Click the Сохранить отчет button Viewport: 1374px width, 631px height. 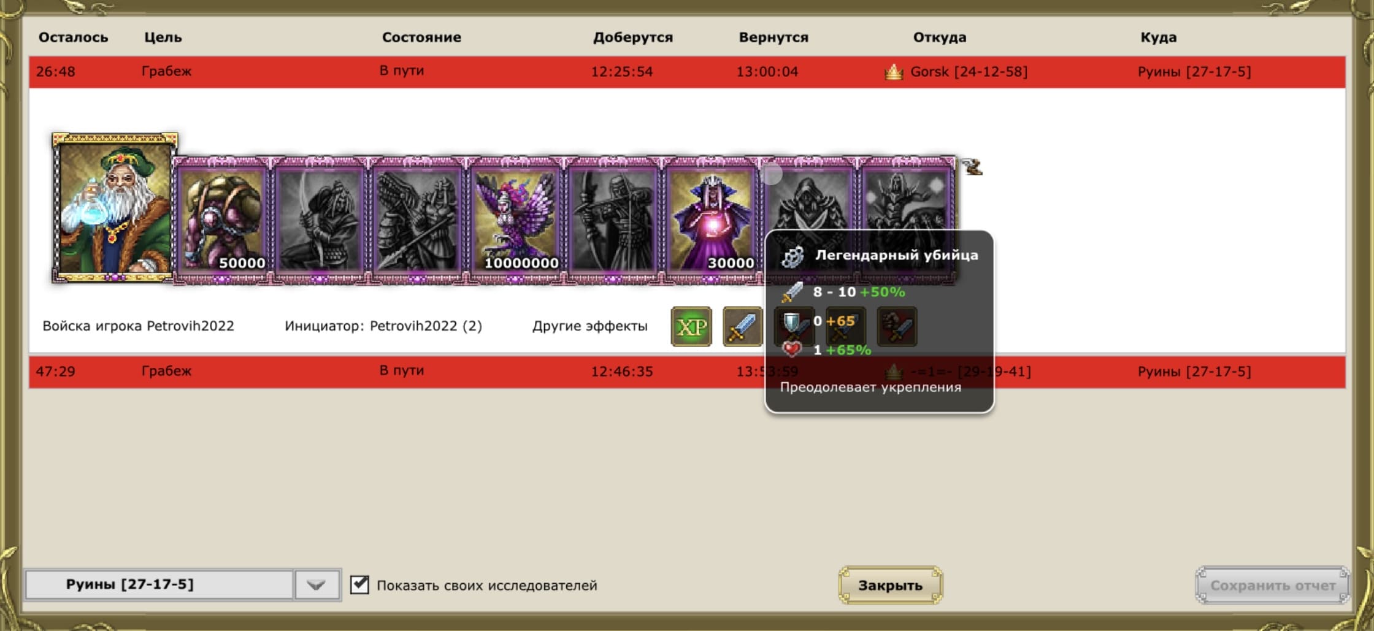1272,585
